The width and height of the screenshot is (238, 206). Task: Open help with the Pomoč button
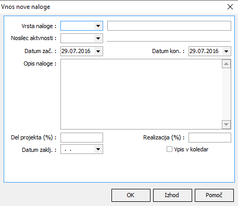tap(214, 195)
